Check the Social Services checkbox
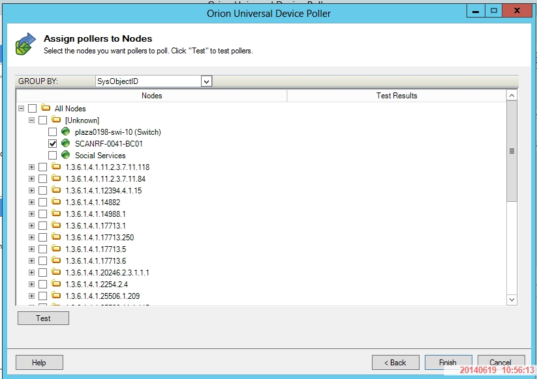The image size is (537, 379). pyautogui.click(x=52, y=155)
